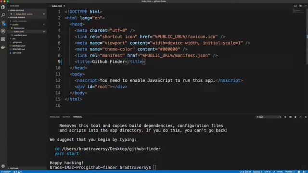Change language mode via HTML indicator

tap(280, 172)
